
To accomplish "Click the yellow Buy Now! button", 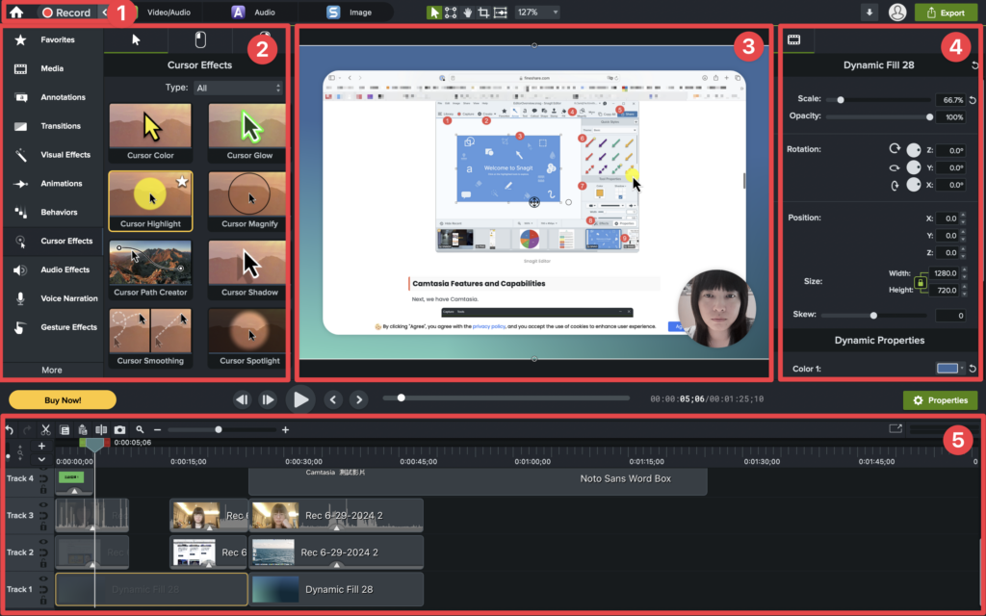I will pyautogui.click(x=63, y=399).
